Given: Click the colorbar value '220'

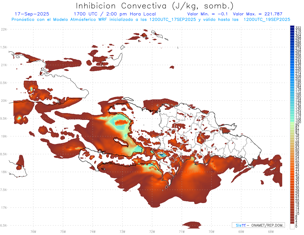Looking at the screenshot, I should 298,71.
